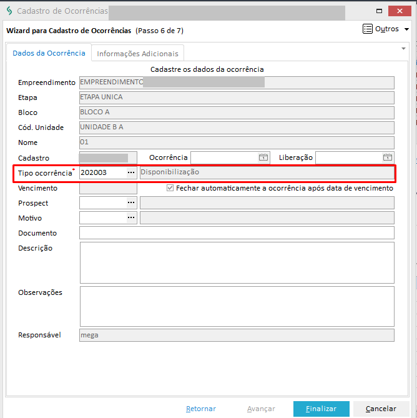417x418 pixels.
Task: Switch to Dados da Ocorrência tab
Action: tap(49, 53)
